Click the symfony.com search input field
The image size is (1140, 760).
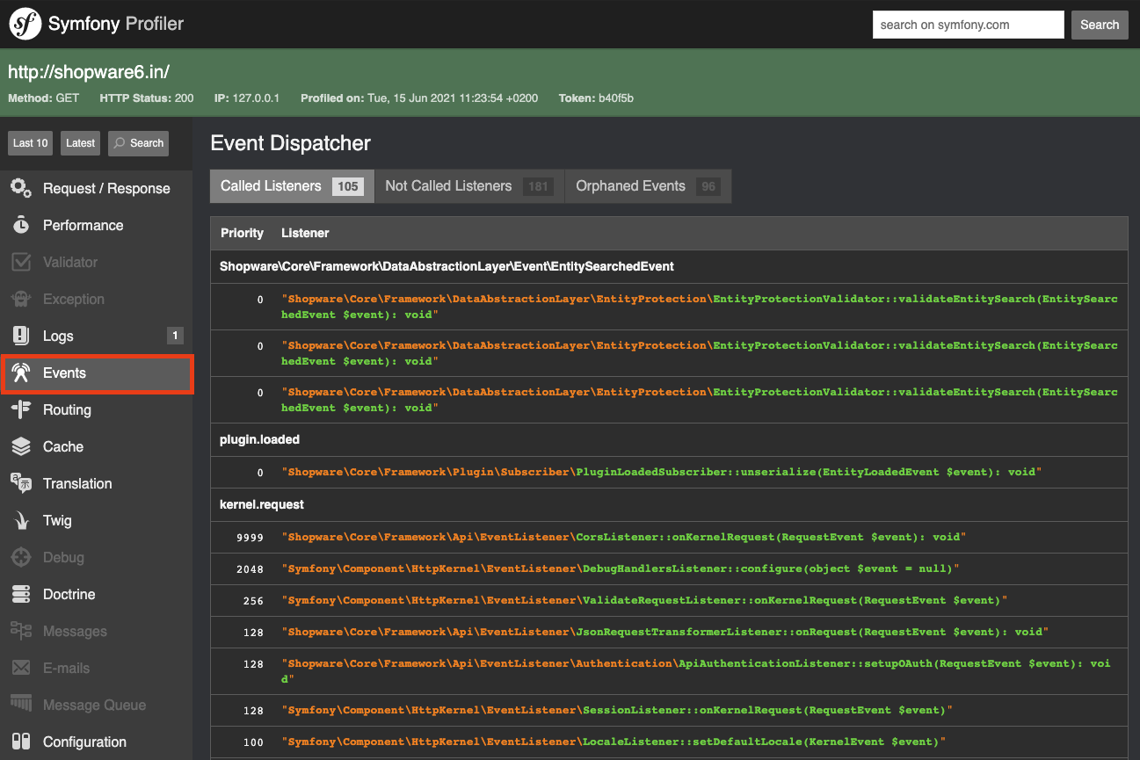point(968,25)
